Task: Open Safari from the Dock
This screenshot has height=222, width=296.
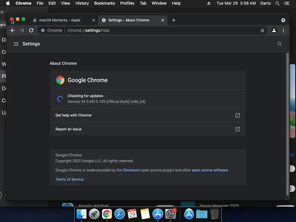Action: [x=119, y=214]
